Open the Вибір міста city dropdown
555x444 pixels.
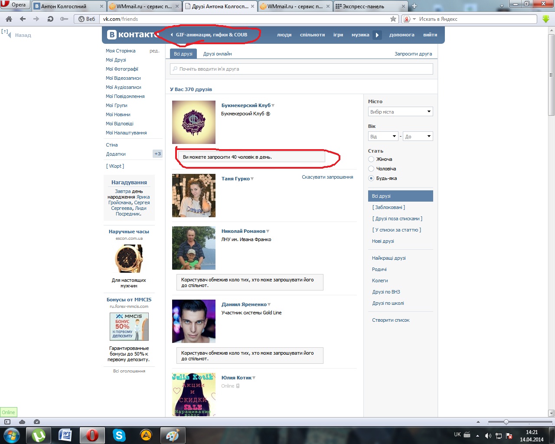click(x=401, y=112)
